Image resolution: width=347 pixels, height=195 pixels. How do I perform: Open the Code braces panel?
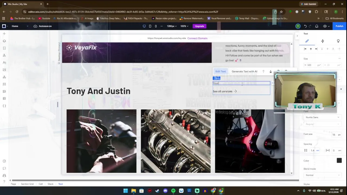pyautogui.click(x=4, y=106)
